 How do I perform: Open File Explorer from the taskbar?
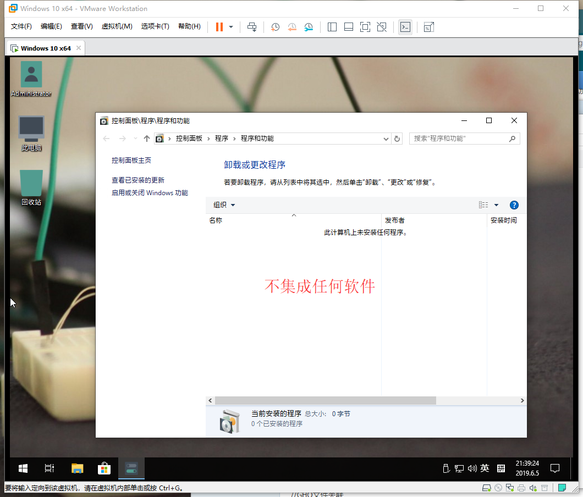pos(78,468)
